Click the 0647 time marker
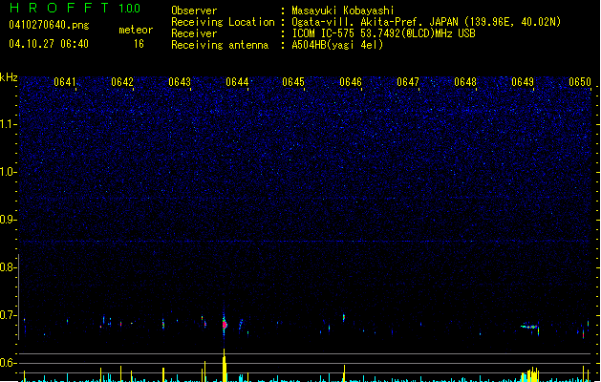The image size is (601, 382). (408, 82)
